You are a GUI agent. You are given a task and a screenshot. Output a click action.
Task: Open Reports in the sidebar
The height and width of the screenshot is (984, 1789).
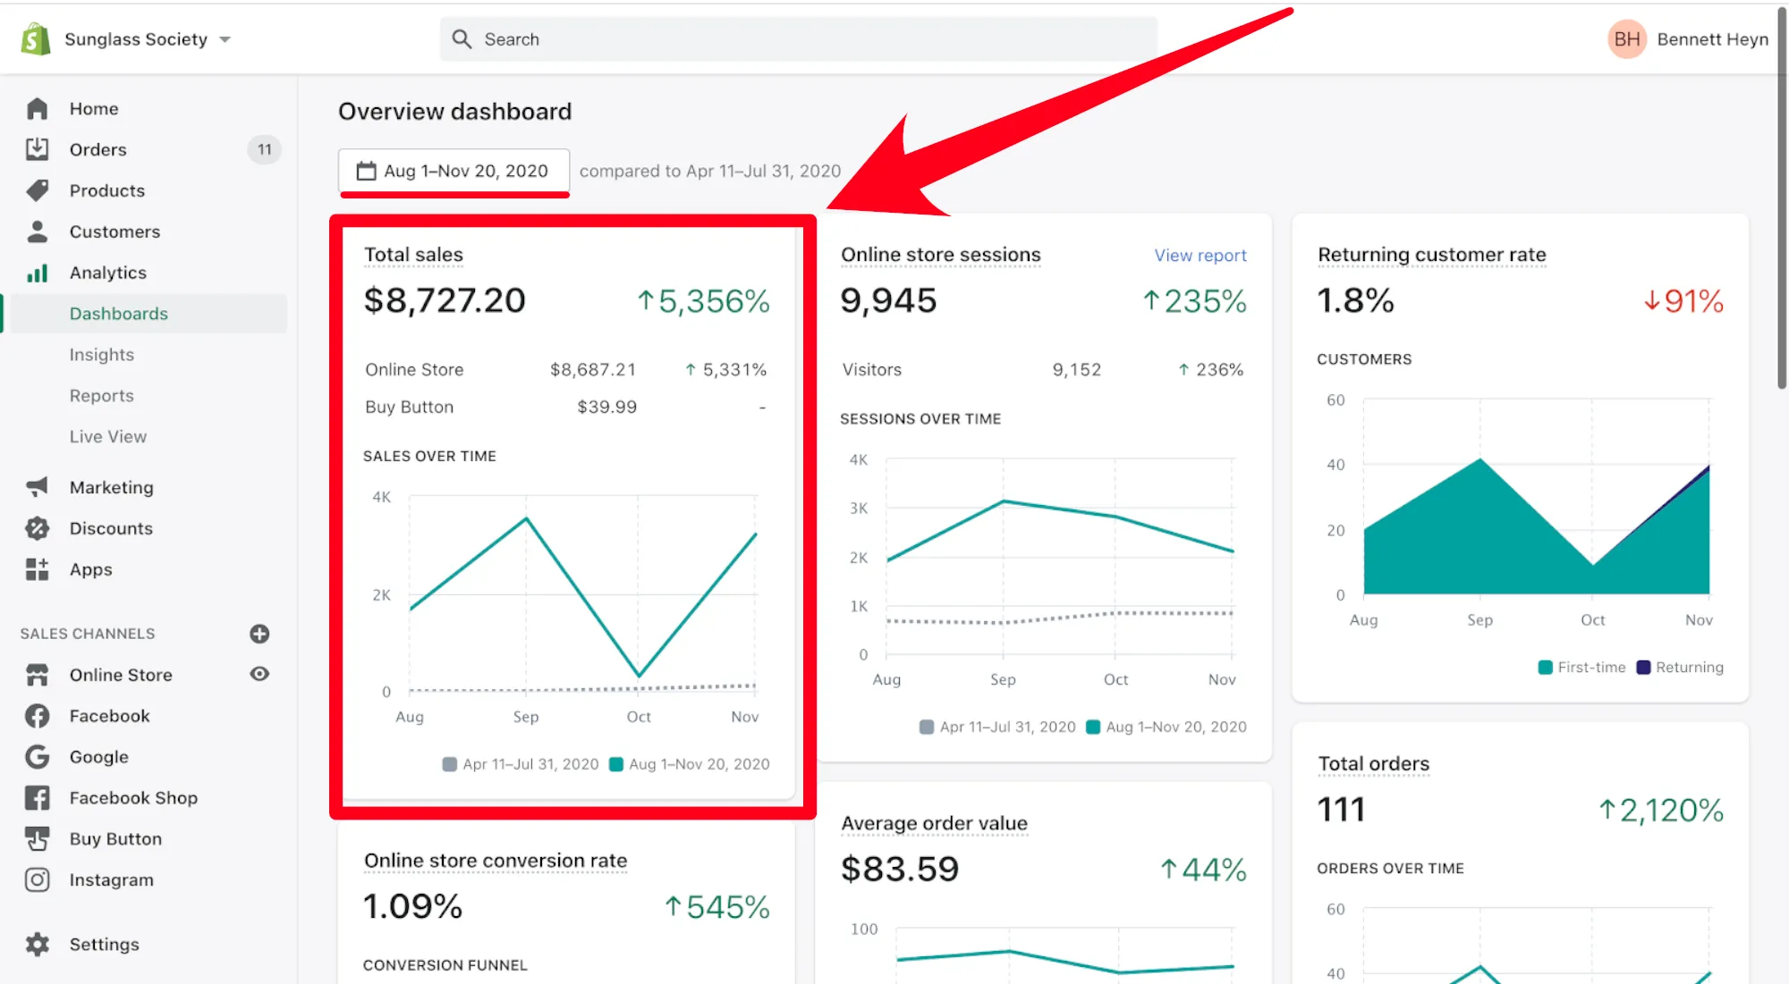[102, 396]
